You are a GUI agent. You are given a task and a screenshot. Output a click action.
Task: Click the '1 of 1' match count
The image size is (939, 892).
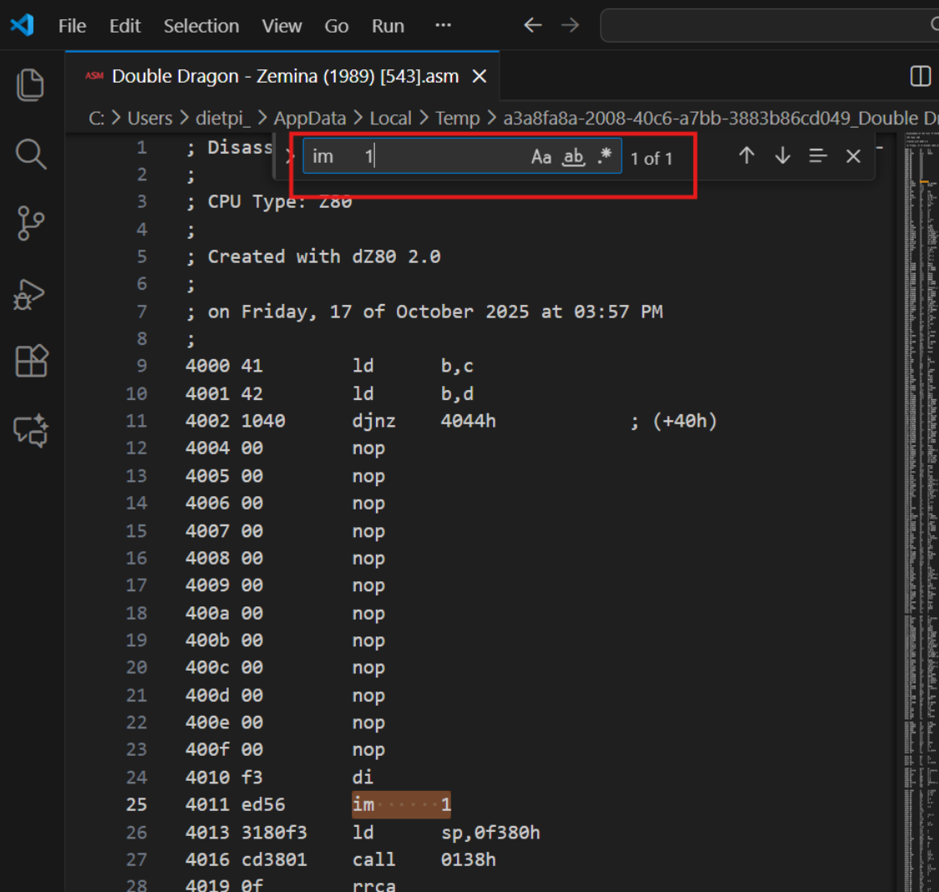(651, 158)
